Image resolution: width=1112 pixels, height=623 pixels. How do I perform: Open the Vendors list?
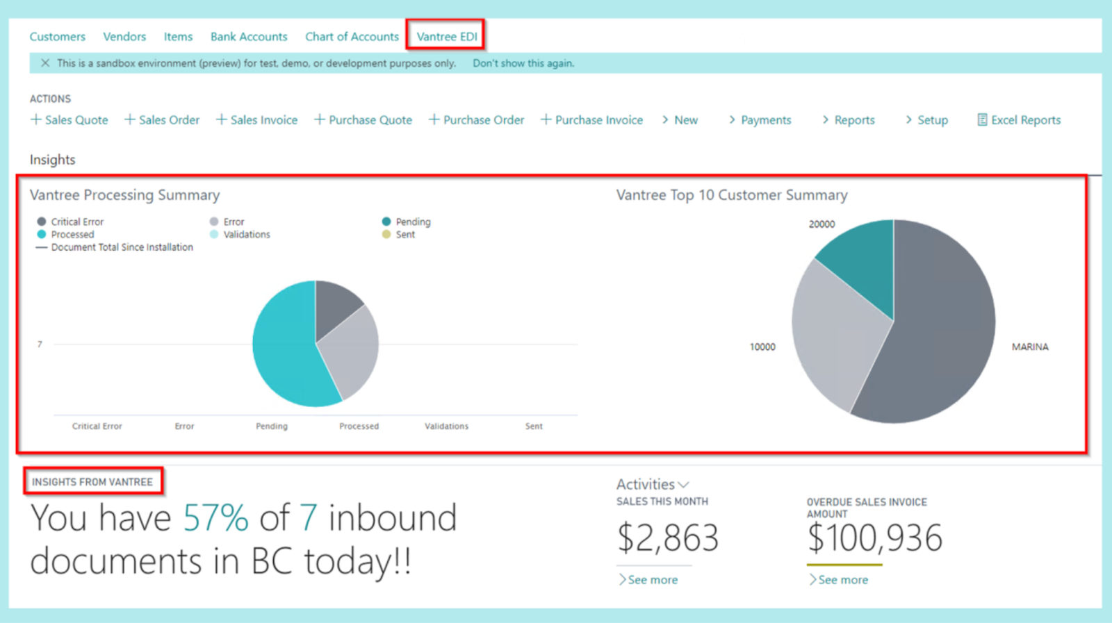coord(124,37)
